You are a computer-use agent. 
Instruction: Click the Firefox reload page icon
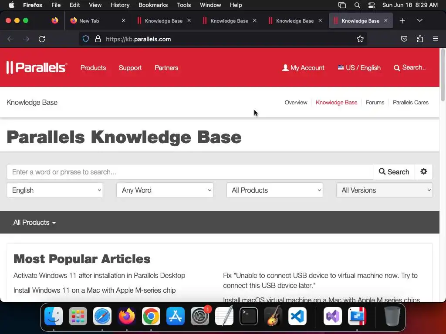[x=42, y=39]
